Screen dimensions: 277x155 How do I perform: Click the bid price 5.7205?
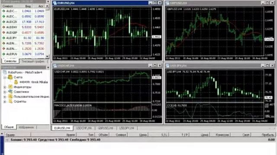coord(26,43)
